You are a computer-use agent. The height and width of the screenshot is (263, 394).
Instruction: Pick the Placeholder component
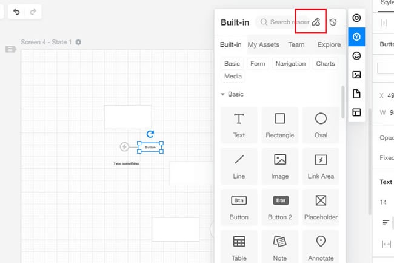(x=321, y=207)
